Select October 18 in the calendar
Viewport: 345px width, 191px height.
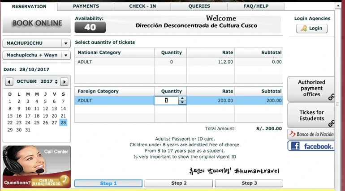coord(37,116)
